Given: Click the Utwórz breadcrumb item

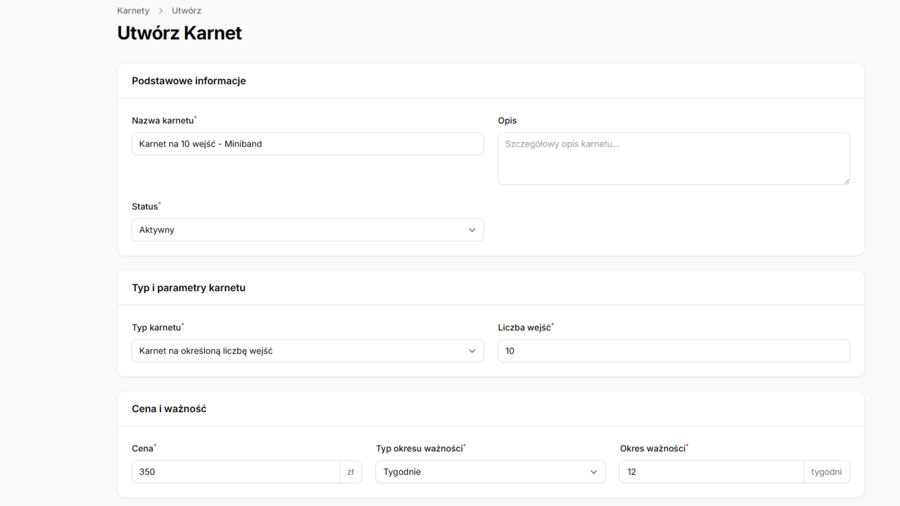Looking at the screenshot, I should (x=186, y=10).
